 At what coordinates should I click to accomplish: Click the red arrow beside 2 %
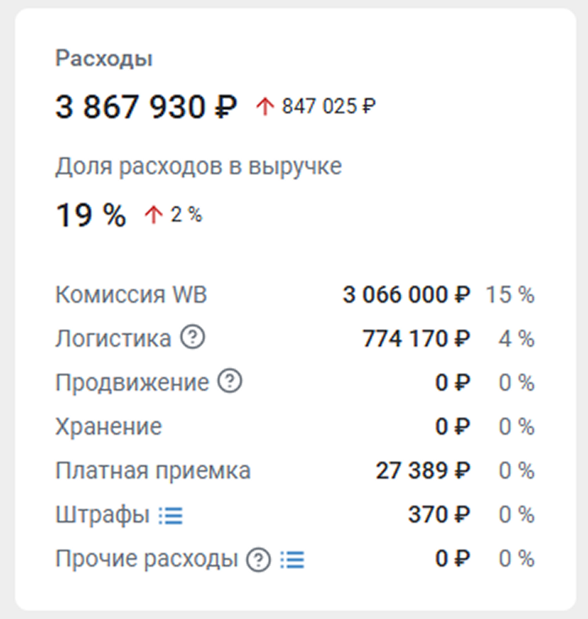(154, 215)
